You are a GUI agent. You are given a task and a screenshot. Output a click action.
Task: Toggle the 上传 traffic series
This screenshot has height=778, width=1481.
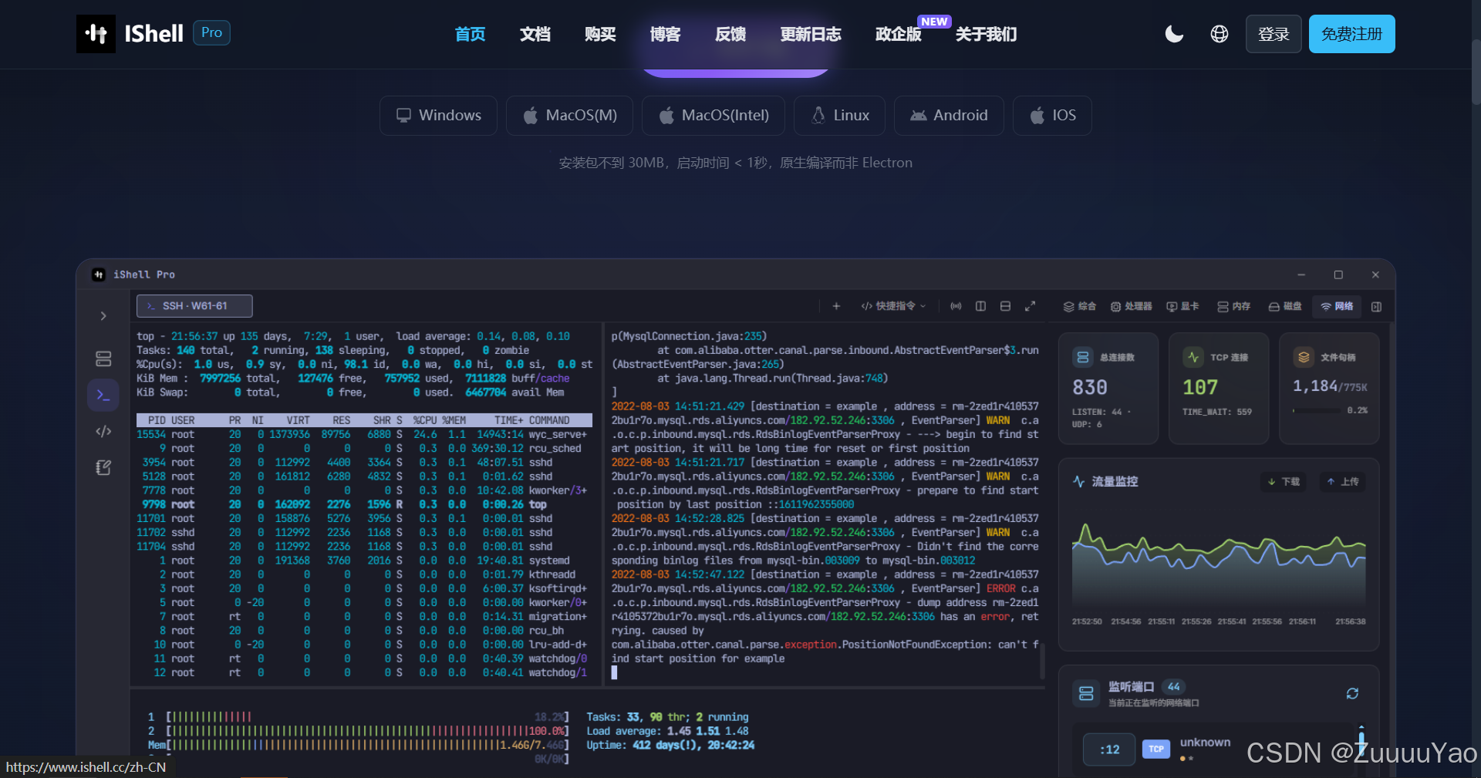(1342, 481)
